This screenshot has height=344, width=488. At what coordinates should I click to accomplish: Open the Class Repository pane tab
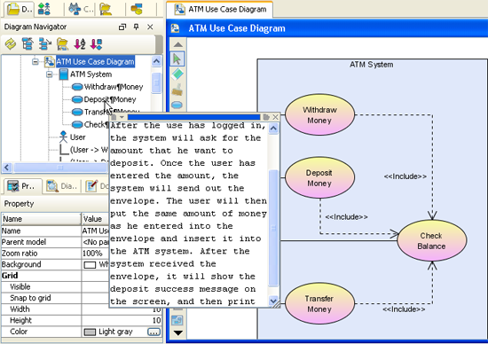tap(80, 9)
